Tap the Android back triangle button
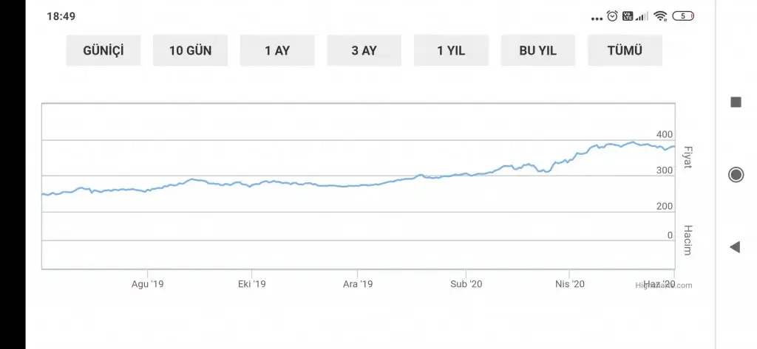Image resolution: width=757 pixels, height=349 pixels. point(735,247)
